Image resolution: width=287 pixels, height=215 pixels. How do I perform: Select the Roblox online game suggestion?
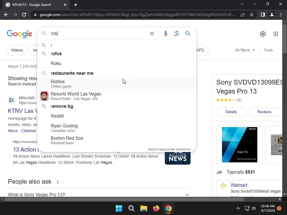117,84
